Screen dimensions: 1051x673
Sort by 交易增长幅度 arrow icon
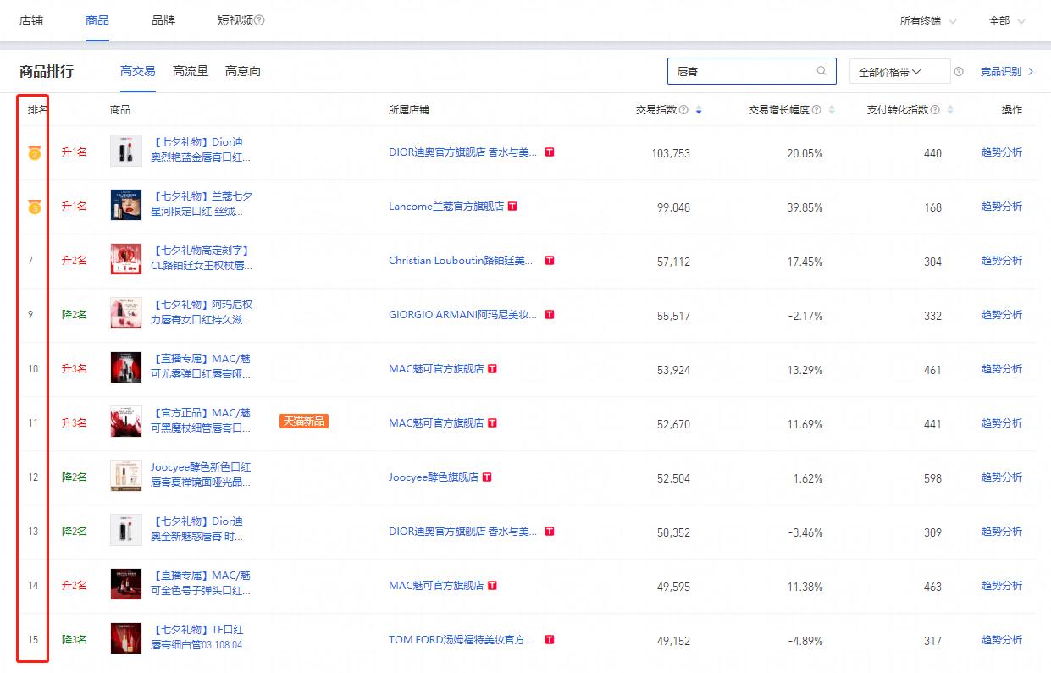tap(831, 110)
